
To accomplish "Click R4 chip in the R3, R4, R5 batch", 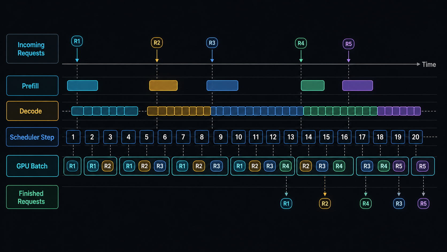I will 384,166.
